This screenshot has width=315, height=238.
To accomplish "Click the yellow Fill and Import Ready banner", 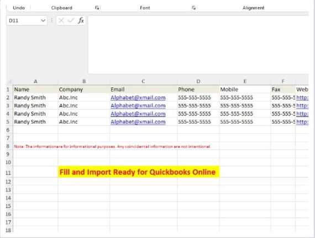I will click(x=138, y=172).
